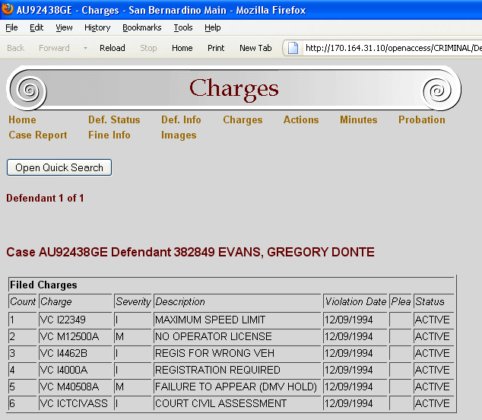Open a New Tab from the toolbar

tap(255, 48)
